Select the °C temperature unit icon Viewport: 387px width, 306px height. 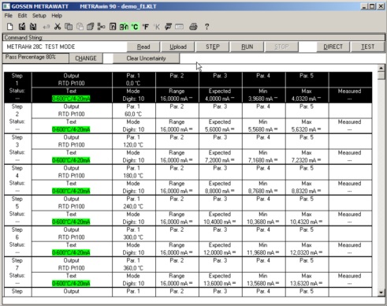point(135,27)
